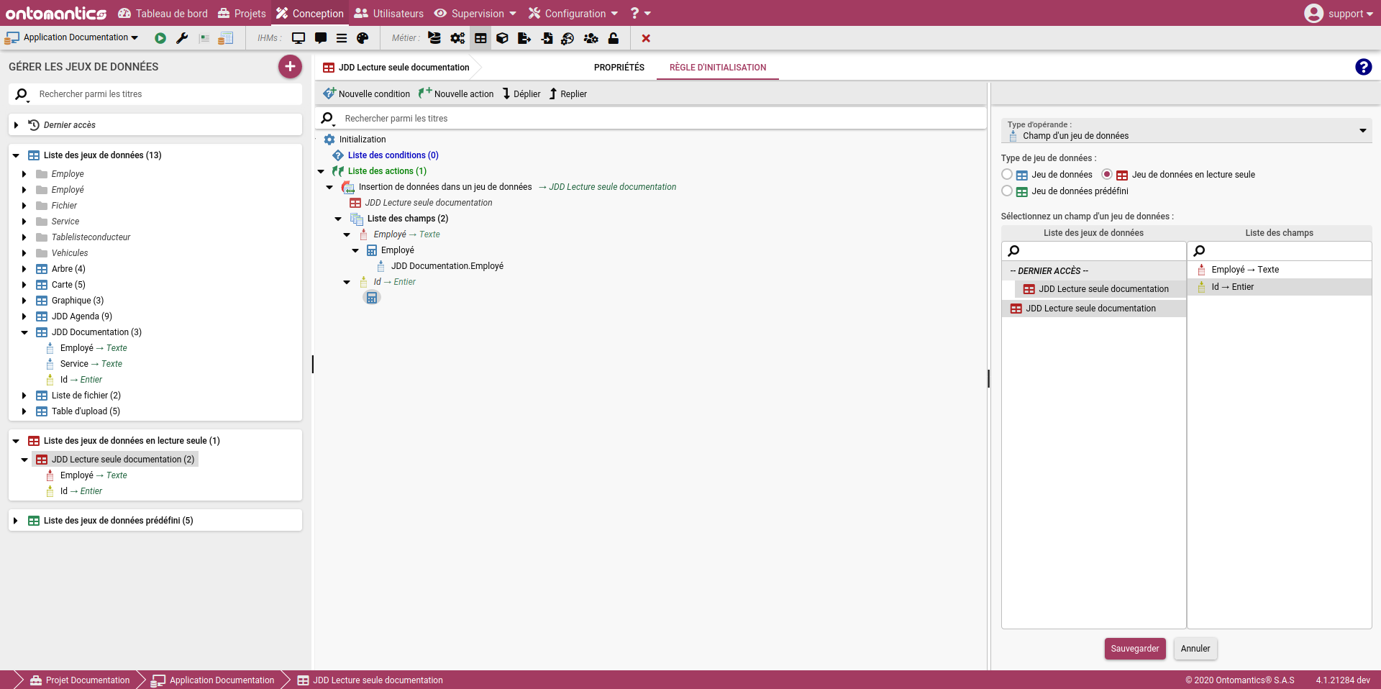1381x689 pixels.
Task: Open the Métier database stack icon
Action: pos(434,38)
